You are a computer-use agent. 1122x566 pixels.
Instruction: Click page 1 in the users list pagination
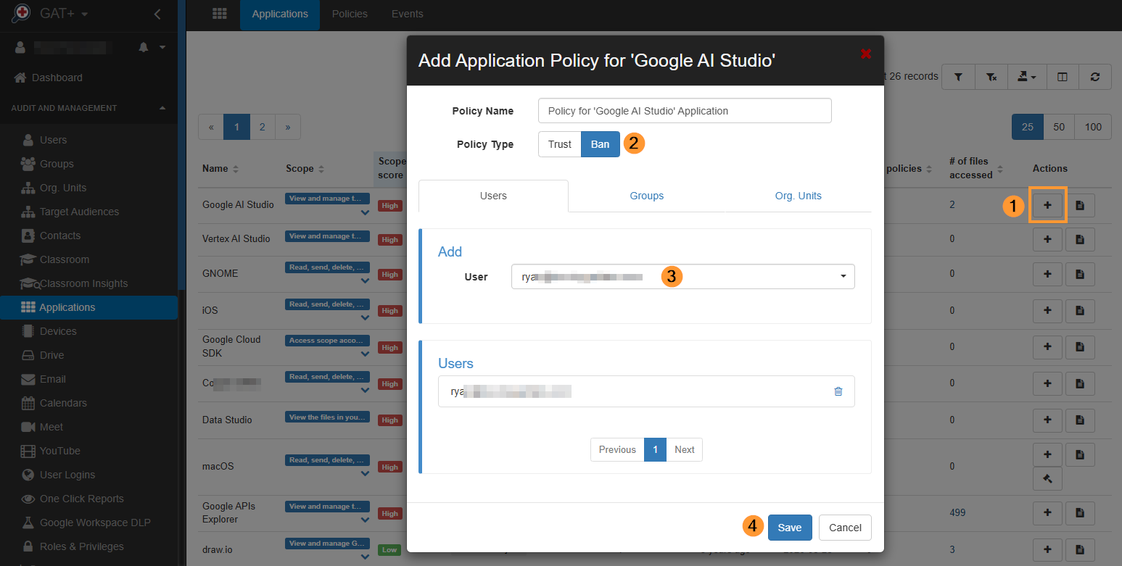[x=655, y=449]
